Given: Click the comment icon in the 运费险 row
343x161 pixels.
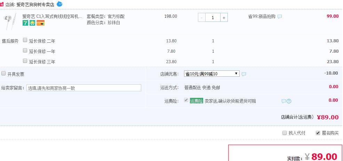Looking at the screenshot, I should point(284,101).
